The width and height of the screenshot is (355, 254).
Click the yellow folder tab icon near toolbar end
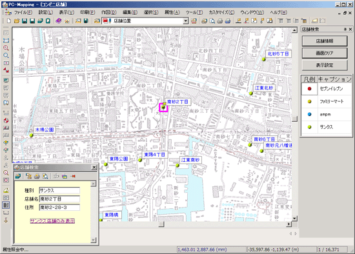click(x=314, y=21)
